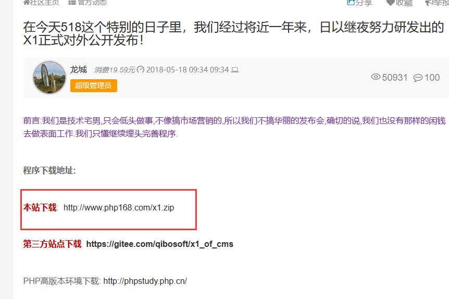
Task: Click the megaphone report icon
Action: coord(429,2)
